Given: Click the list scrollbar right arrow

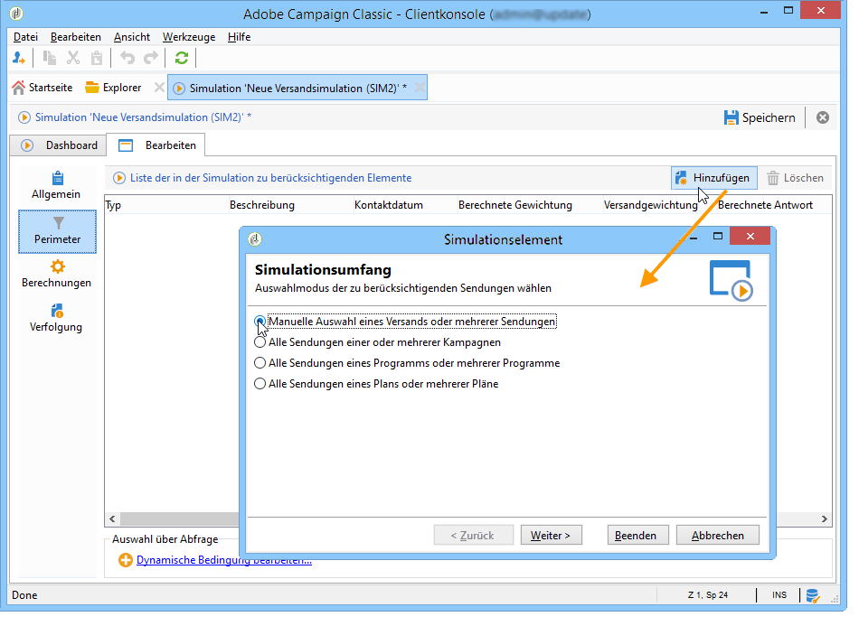Looking at the screenshot, I should pos(824,519).
